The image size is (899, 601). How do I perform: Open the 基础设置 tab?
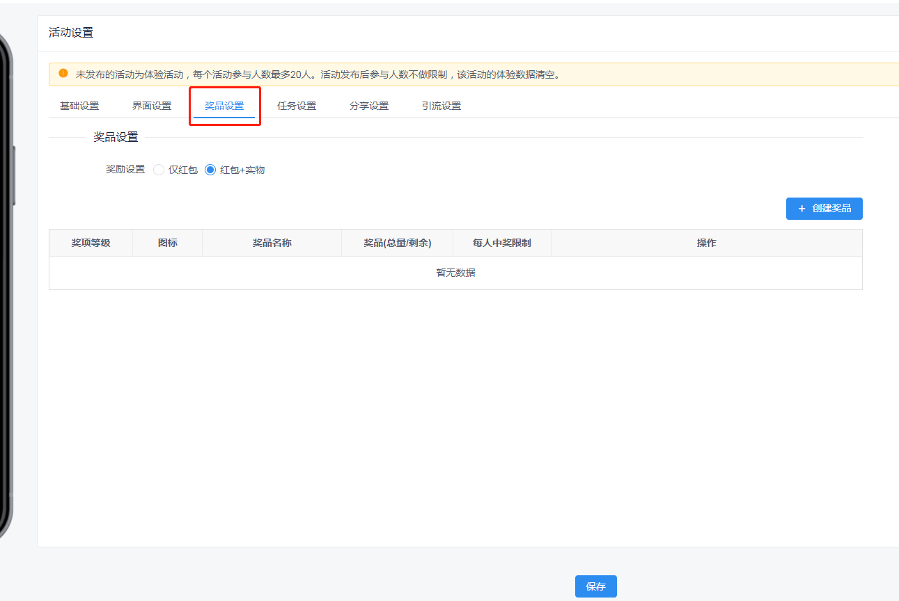79,106
